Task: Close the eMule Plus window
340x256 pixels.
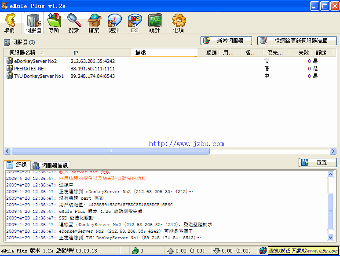Action: click(335, 6)
